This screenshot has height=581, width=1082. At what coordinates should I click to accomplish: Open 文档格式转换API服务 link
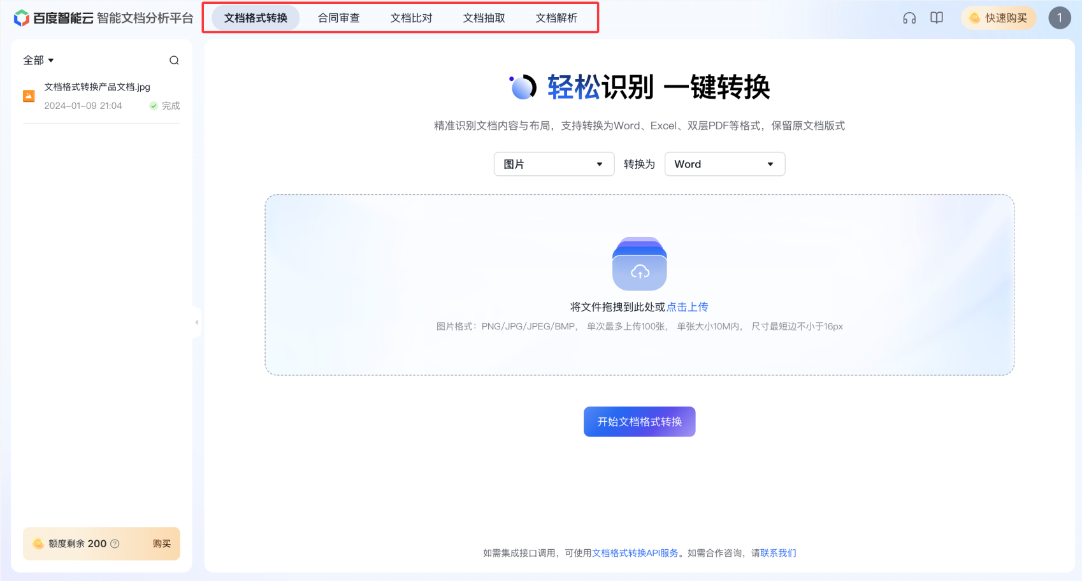pyautogui.click(x=635, y=553)
